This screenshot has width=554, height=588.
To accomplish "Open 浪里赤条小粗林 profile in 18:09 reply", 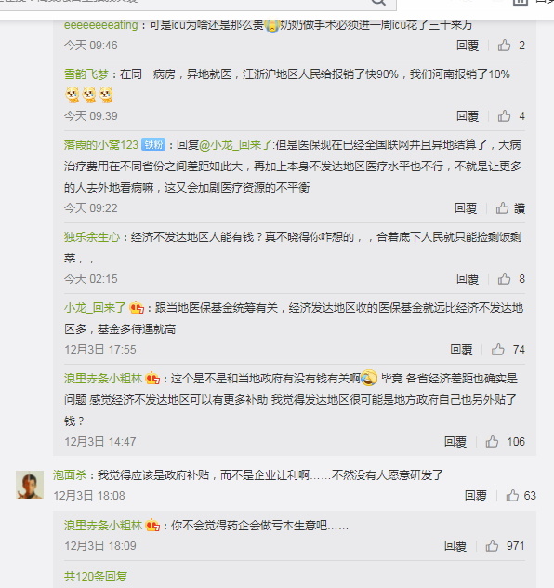I will pos(103,526).
